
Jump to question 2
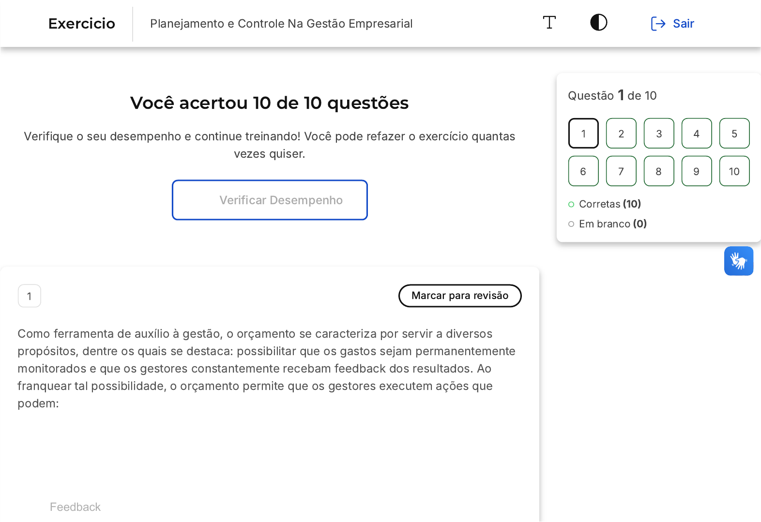621,134
